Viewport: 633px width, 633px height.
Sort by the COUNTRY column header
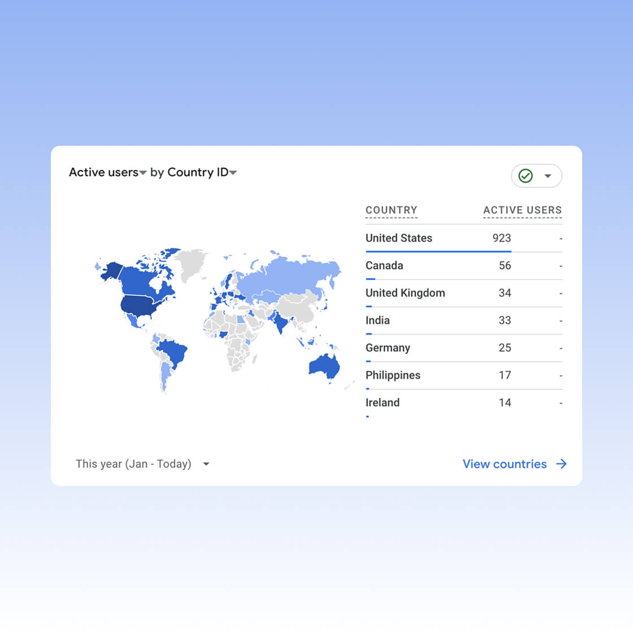[391, 210]
